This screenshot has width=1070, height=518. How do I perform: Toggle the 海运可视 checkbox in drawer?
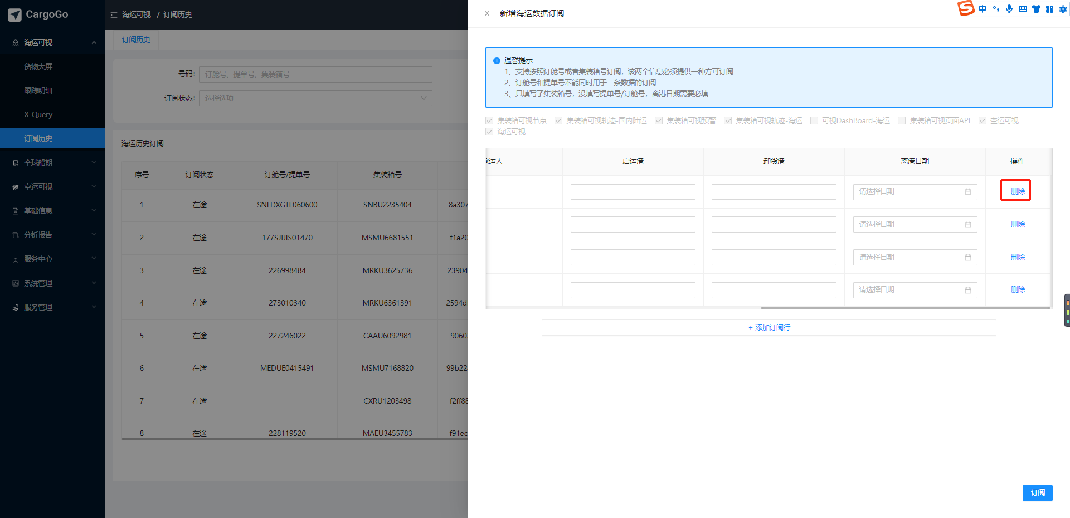pos(489,132)
